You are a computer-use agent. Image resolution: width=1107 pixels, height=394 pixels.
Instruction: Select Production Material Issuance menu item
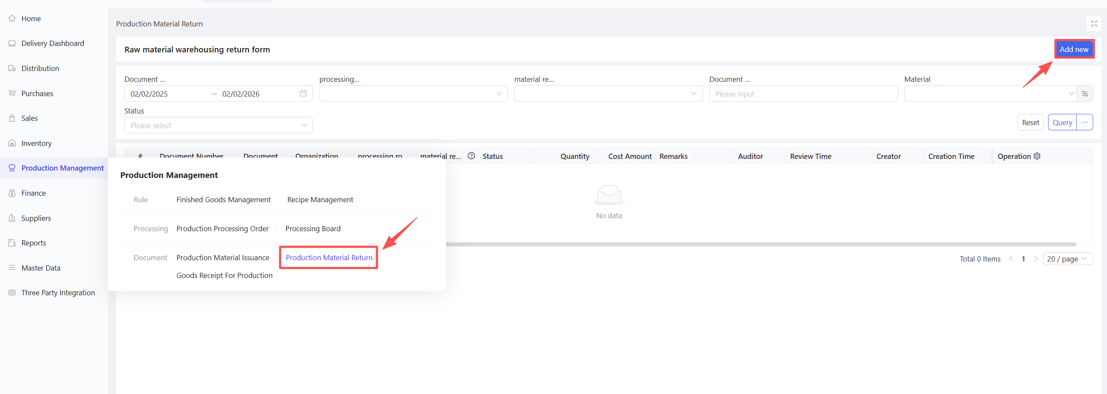223,258
